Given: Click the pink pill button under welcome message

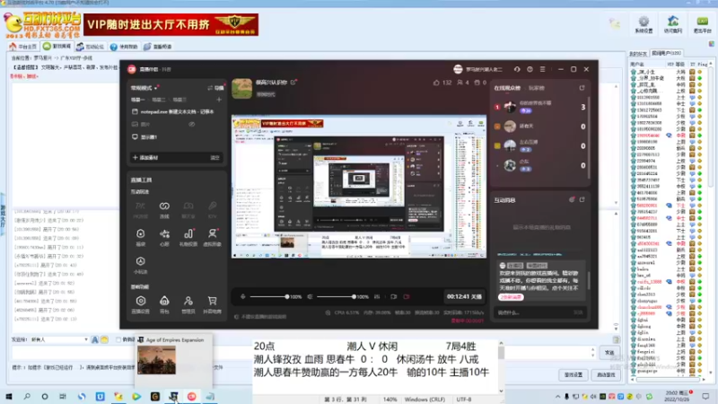Looking at the screenshot, I should 511,297.
